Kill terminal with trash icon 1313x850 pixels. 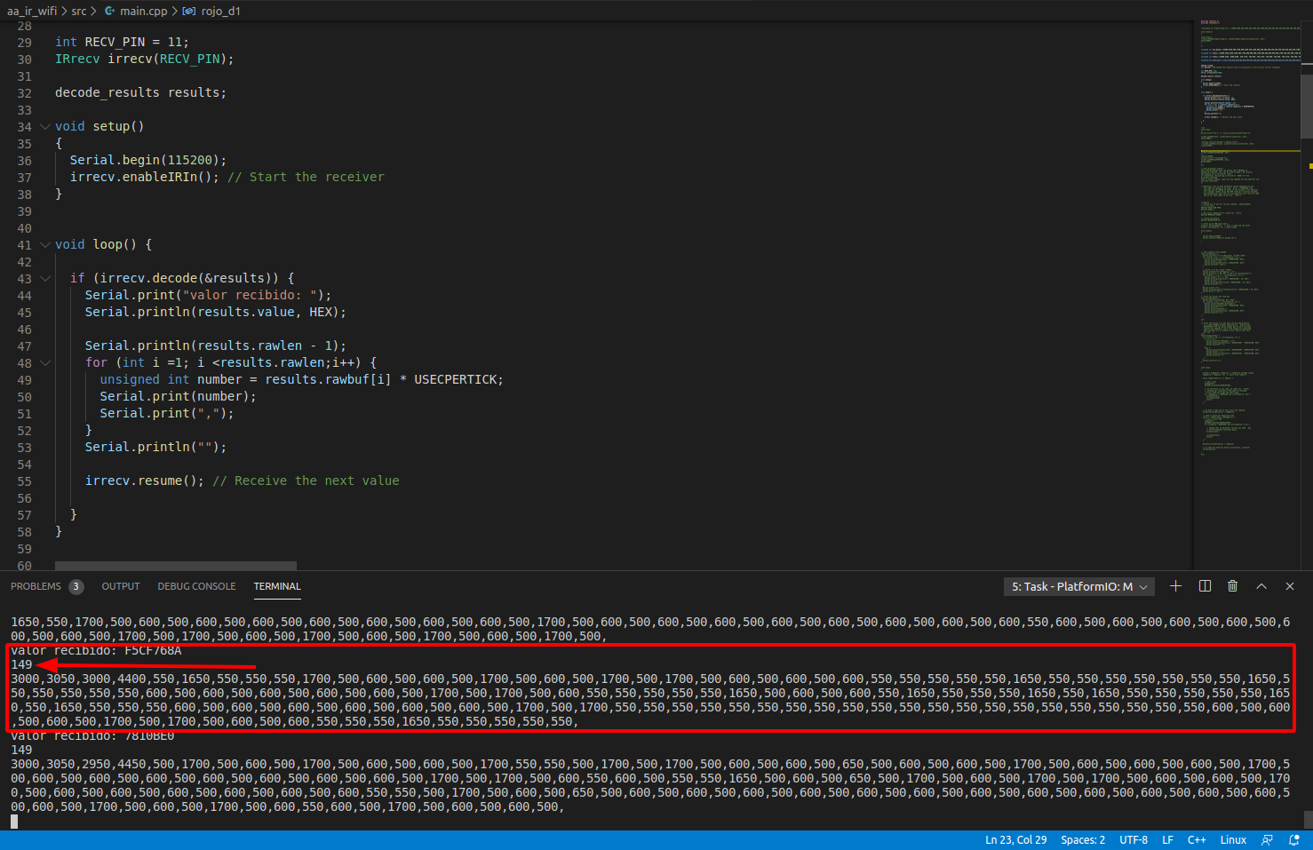[1232, 586]
